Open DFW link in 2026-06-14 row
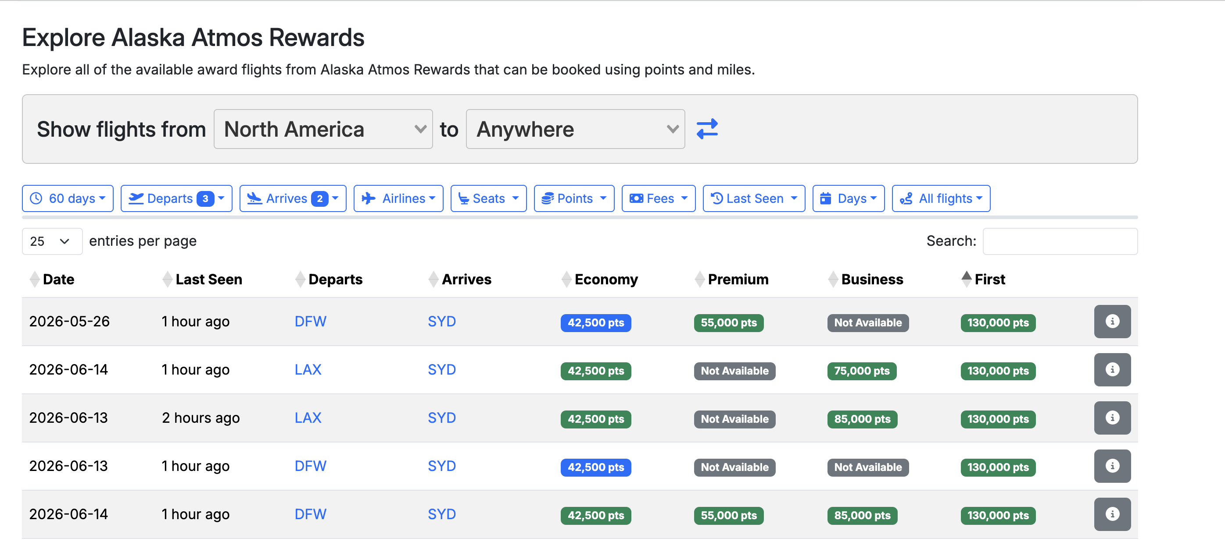1225x545 pixels. pyautogui.click(x=311, y=514)
